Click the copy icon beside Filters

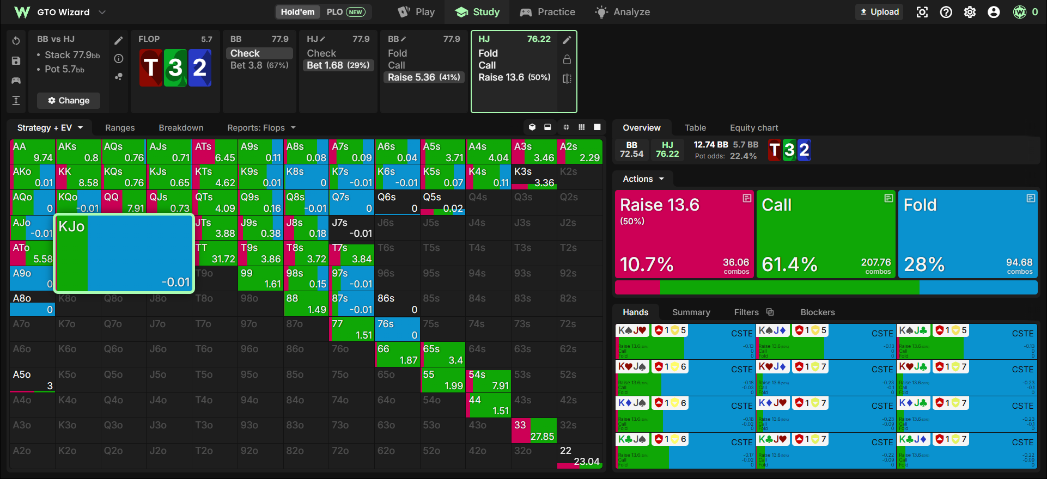point(770,312)
